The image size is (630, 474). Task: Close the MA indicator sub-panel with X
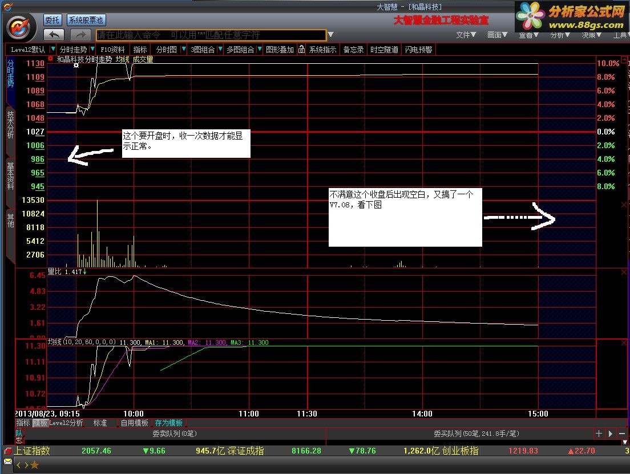click(x=624, y=343)
